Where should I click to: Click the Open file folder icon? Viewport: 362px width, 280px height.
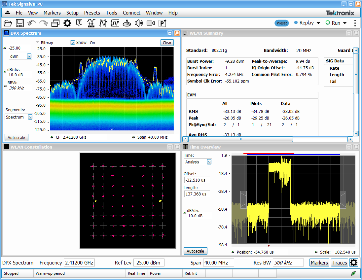(8, 23)
